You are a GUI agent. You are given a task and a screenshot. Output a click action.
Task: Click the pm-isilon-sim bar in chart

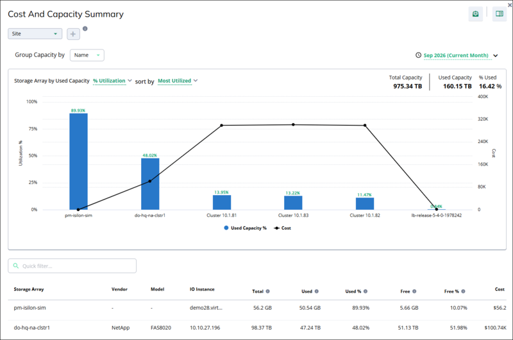point(78,161)
